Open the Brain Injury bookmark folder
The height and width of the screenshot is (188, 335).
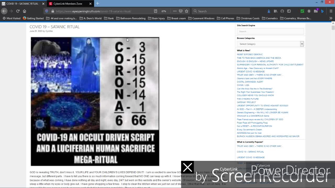tap(156, 18)
